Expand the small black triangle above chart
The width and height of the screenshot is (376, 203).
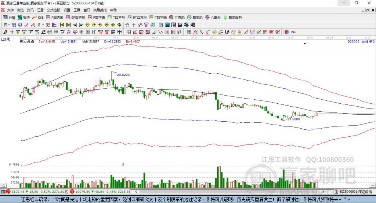(305, 44)
